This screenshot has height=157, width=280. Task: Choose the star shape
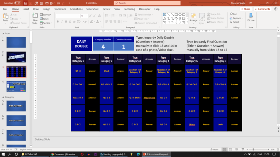pyautogui.click(x=184, y=22)
